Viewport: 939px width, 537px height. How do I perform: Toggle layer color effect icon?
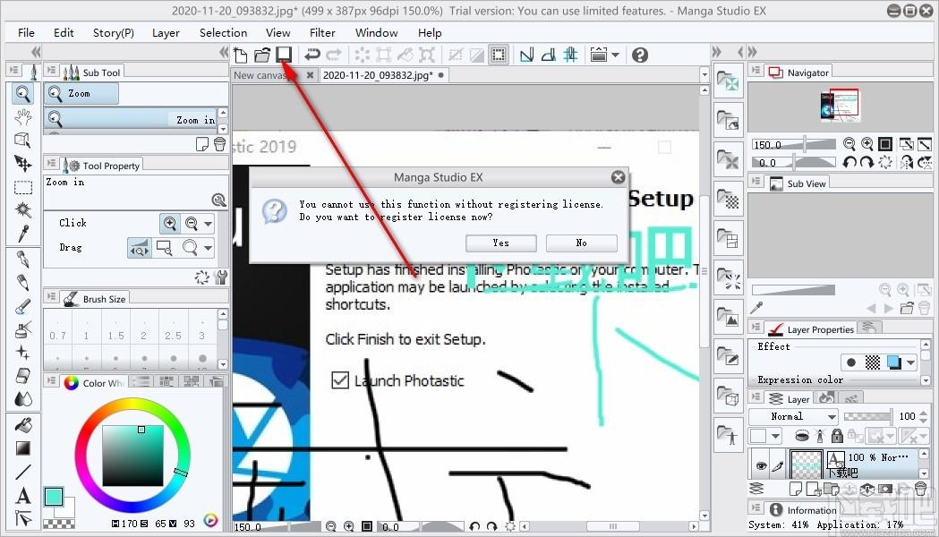coord(894,362)
